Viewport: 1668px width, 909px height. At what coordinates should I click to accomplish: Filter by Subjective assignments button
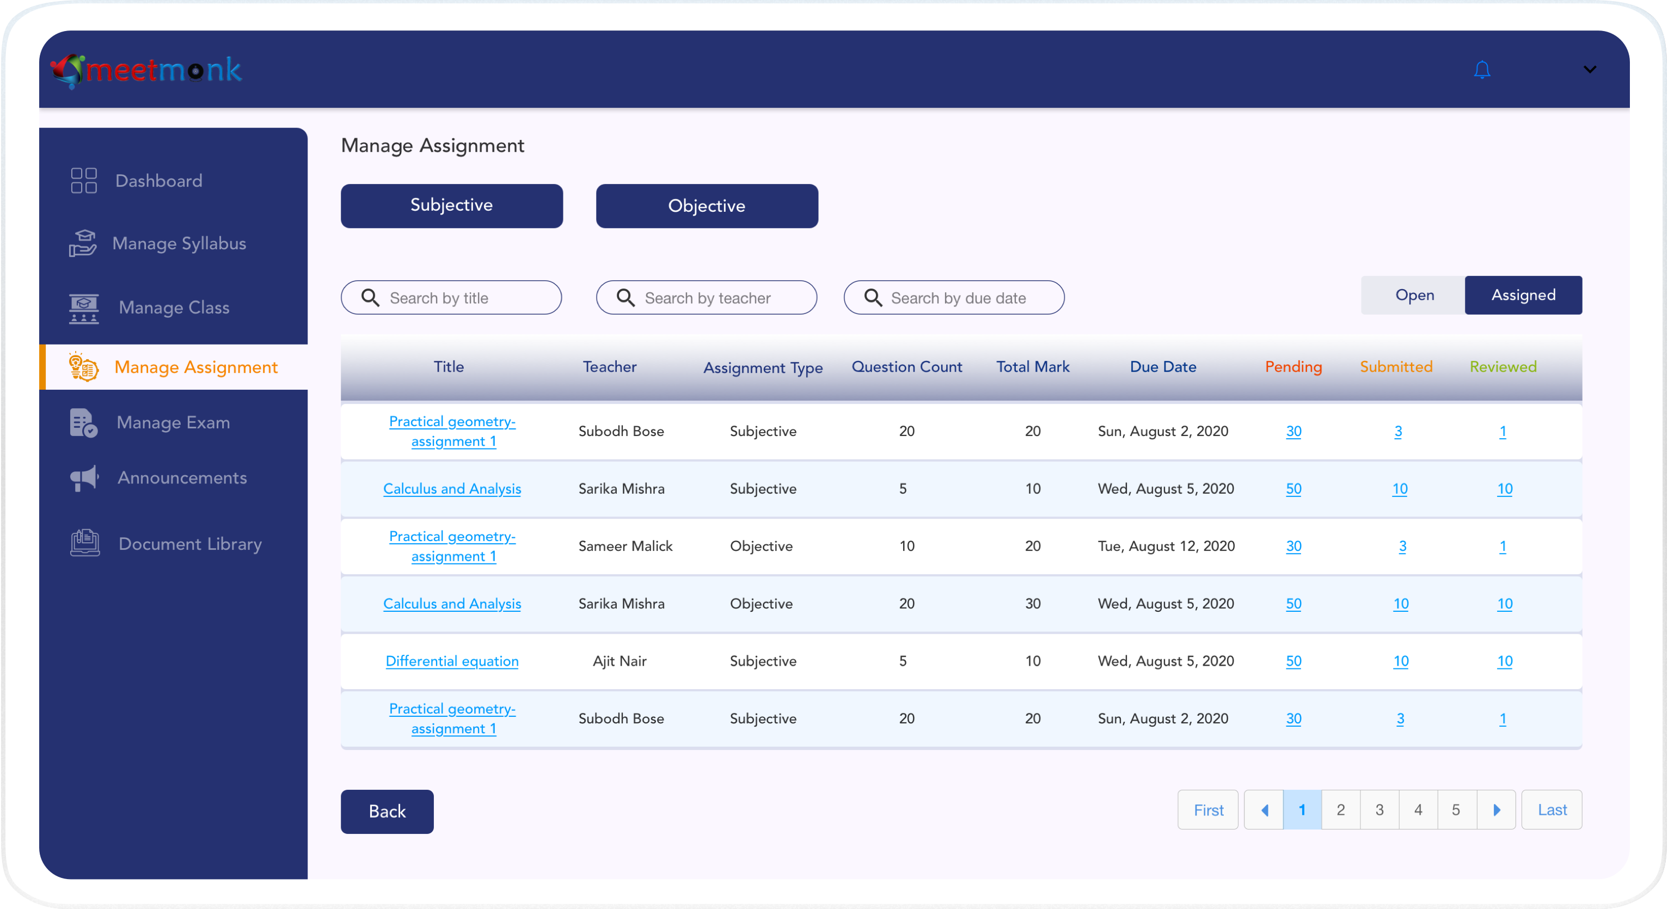pos(451,206)
